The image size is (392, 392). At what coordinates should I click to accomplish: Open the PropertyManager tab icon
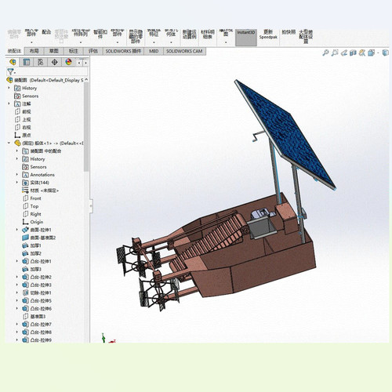pos(27,62)
